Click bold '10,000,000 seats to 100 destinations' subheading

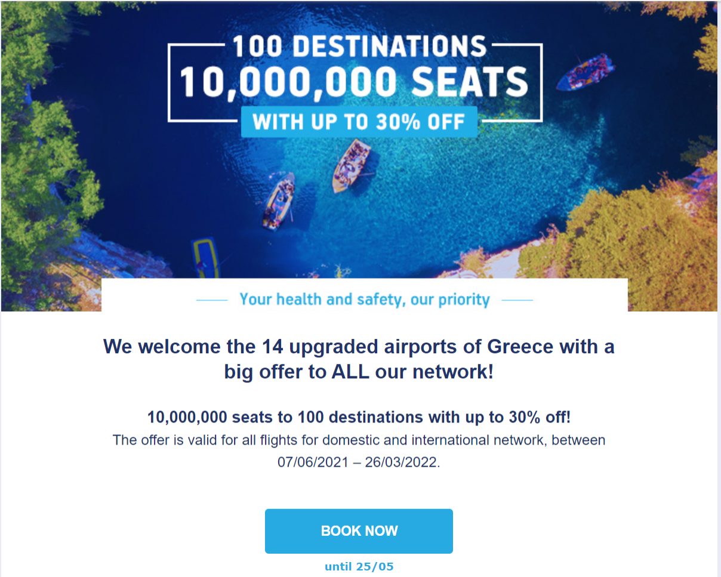click(359, 416)
